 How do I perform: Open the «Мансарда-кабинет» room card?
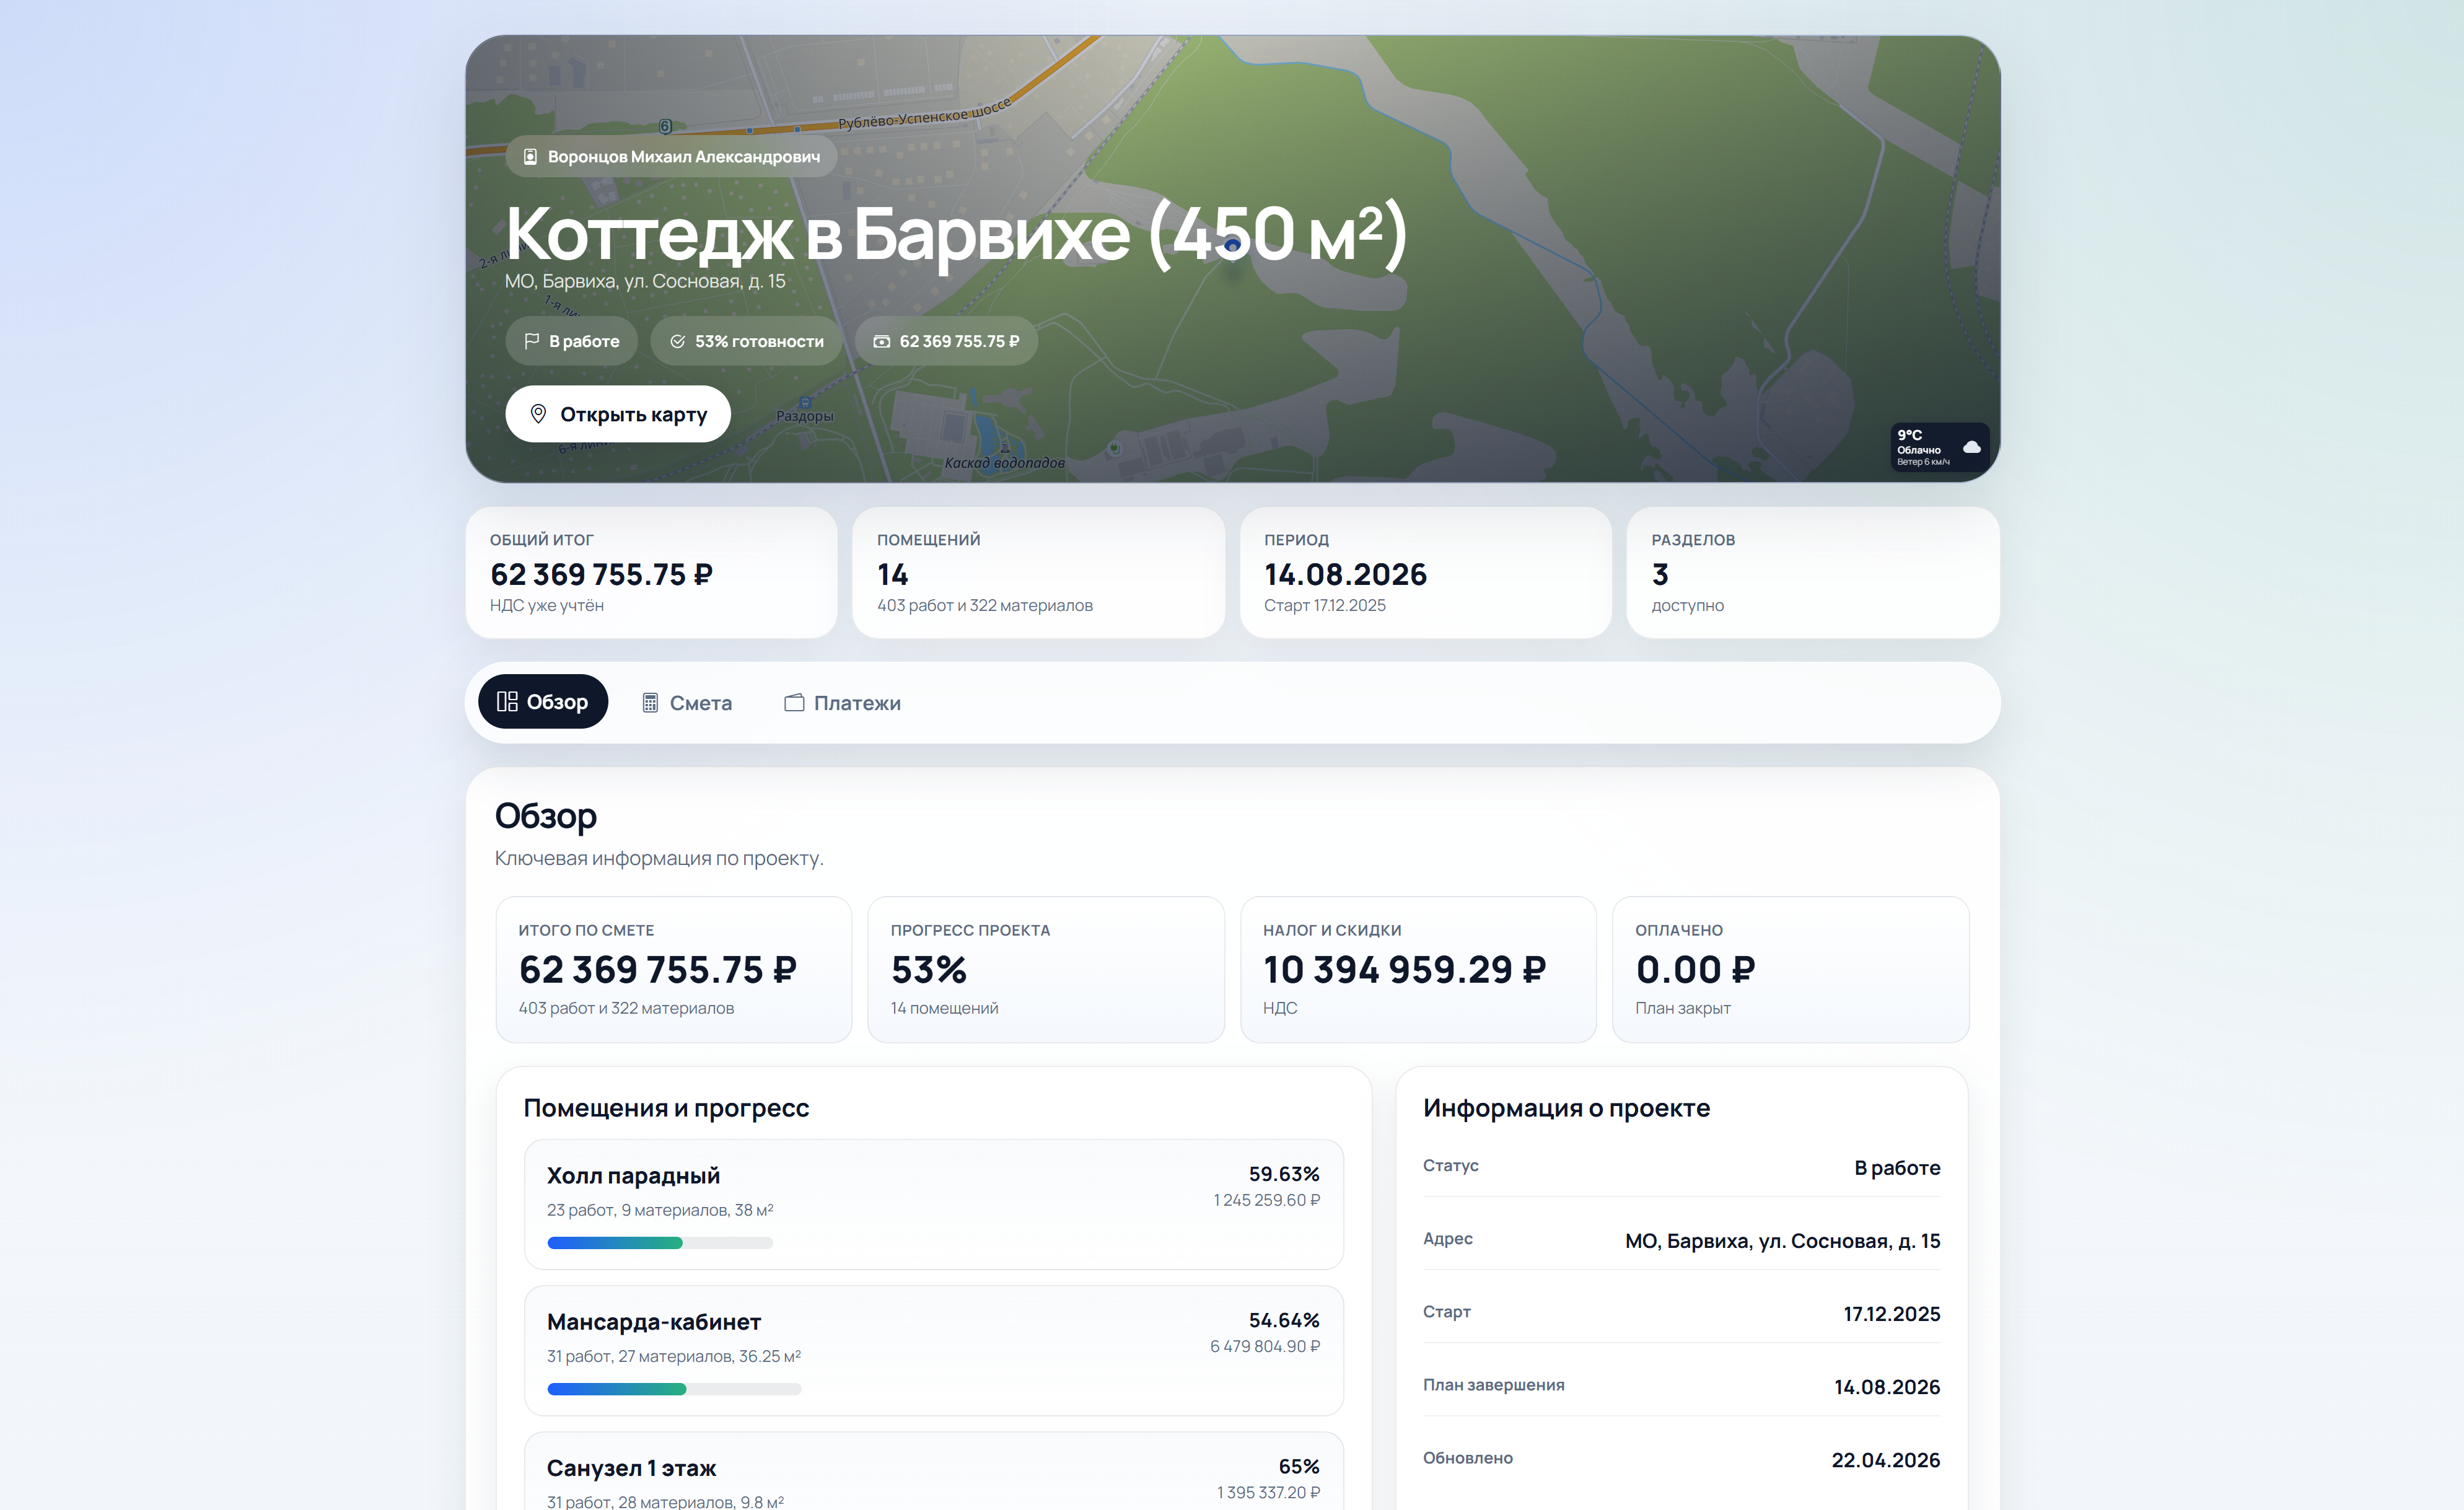click(x=933, y=1351)
